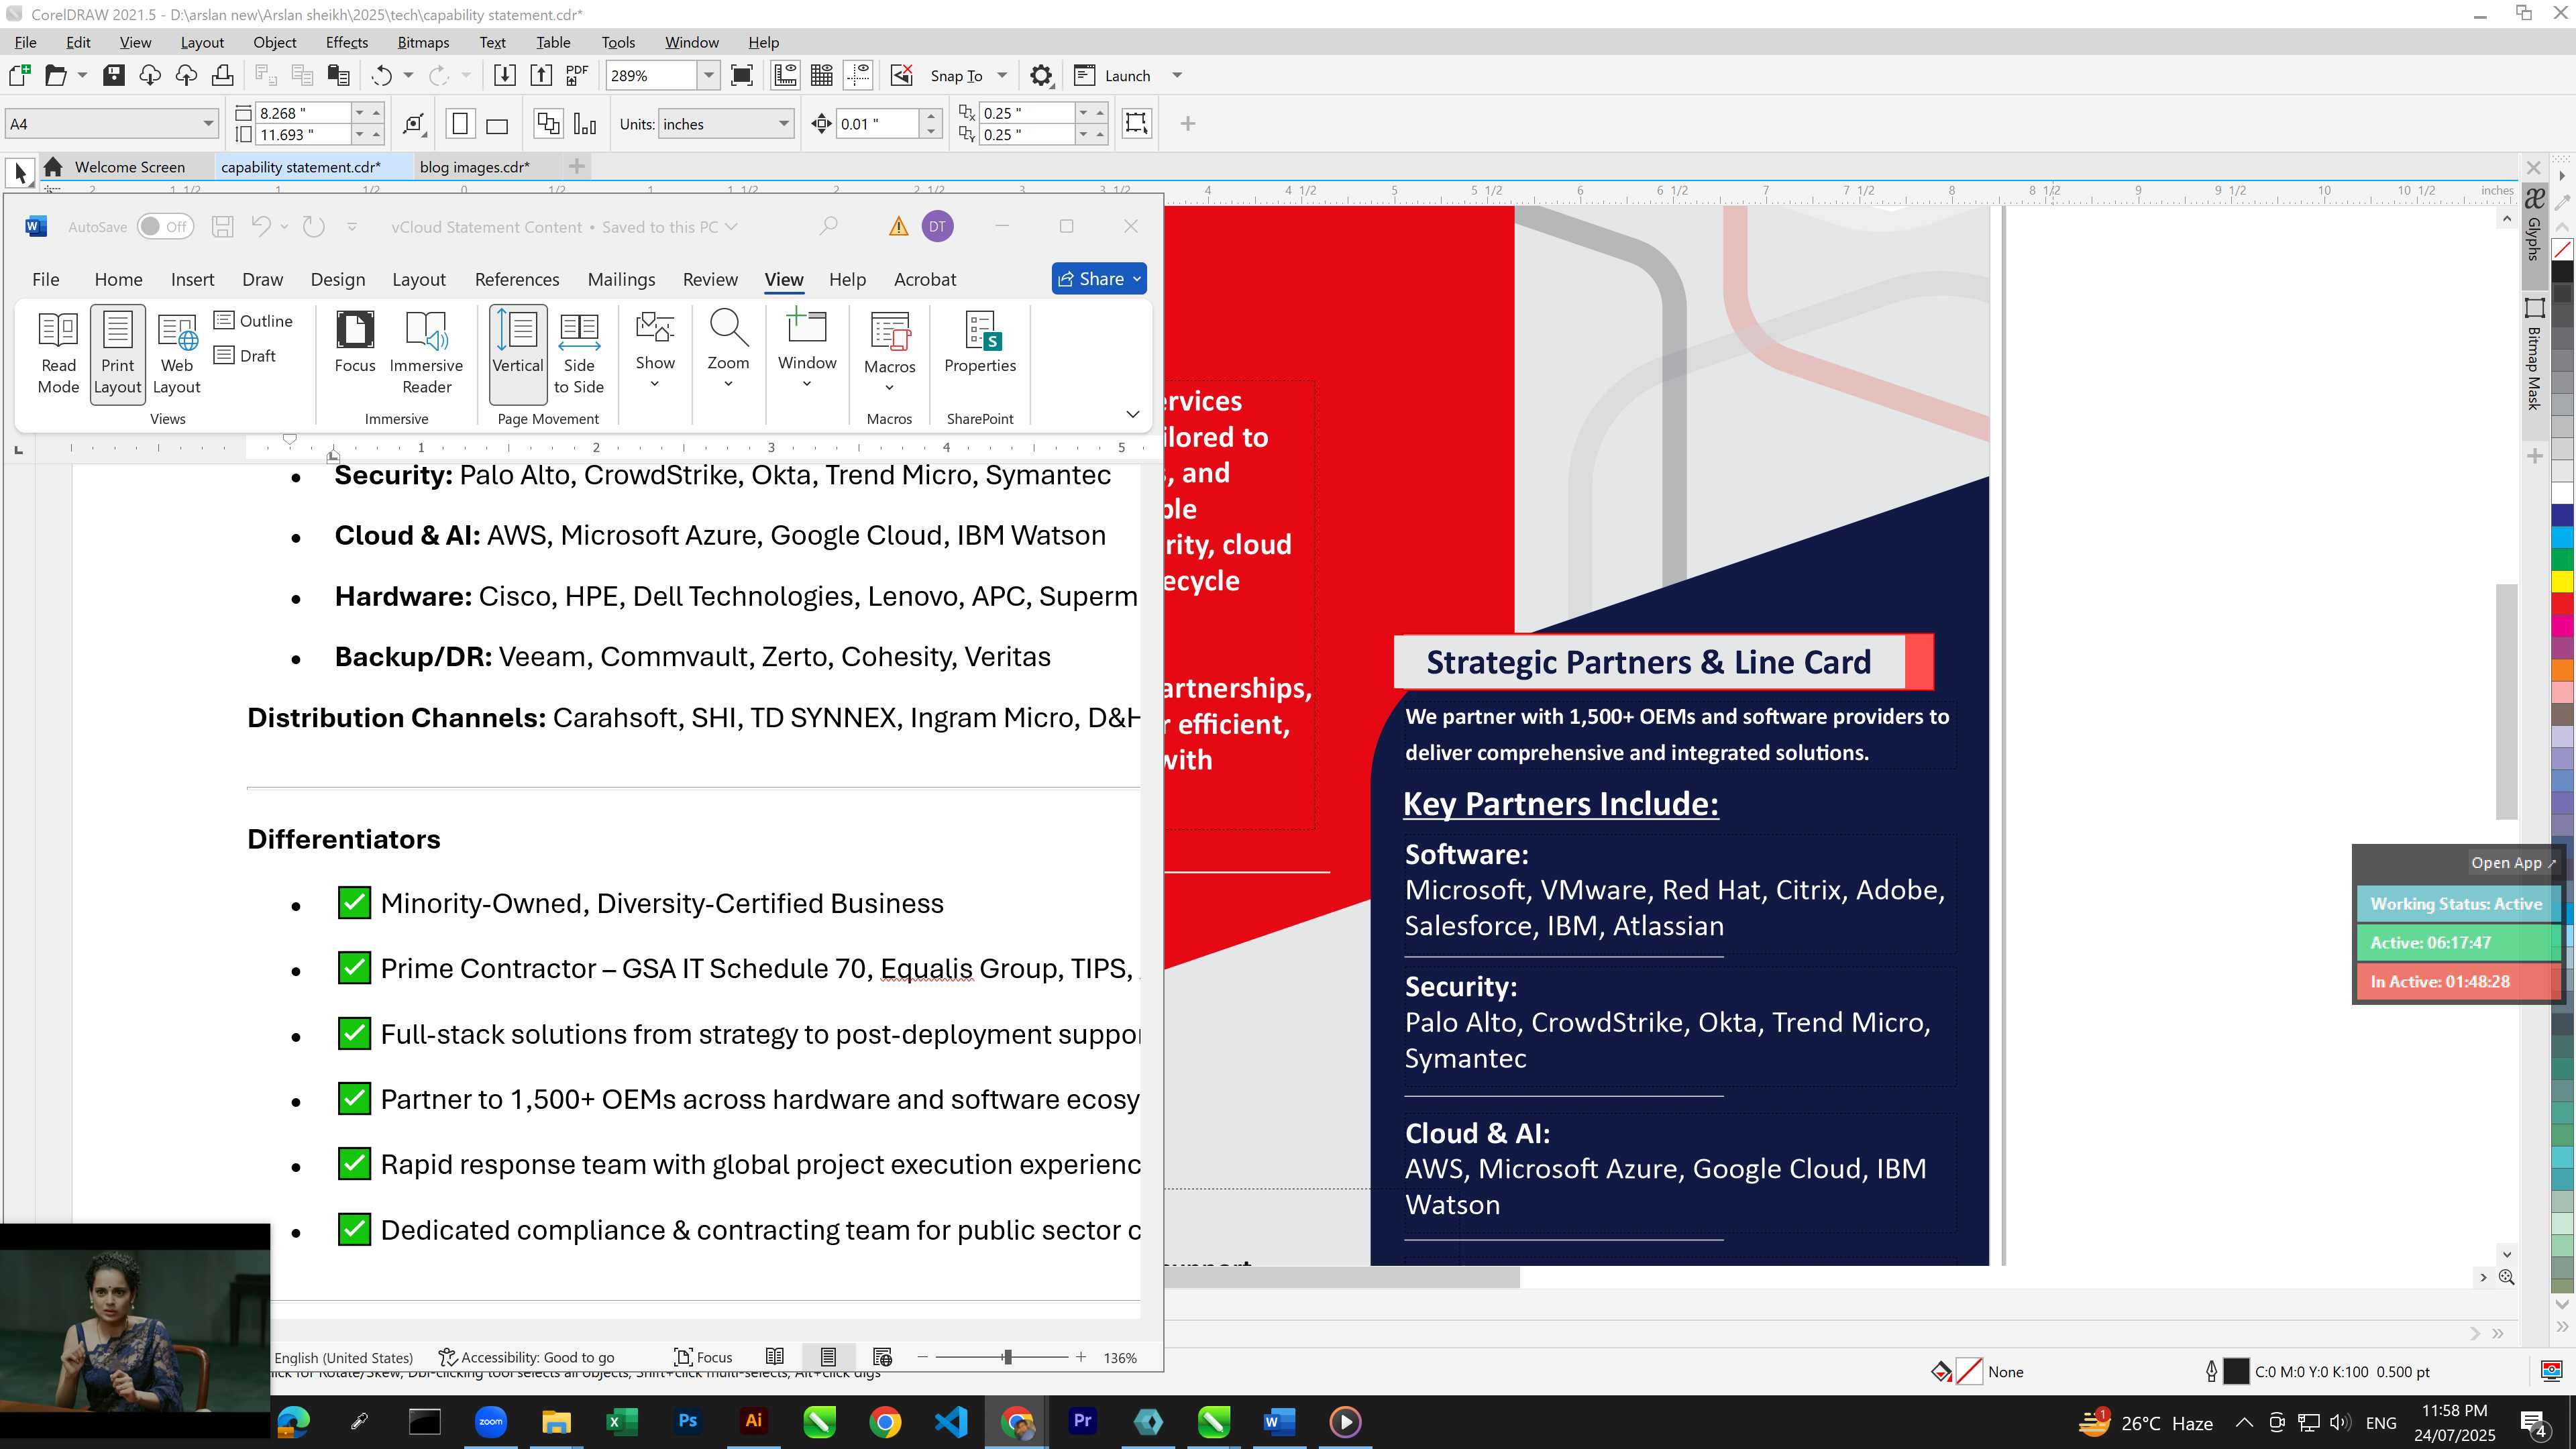The image size is (2576, 1449).
Task: Open Adobe Illustrator from the taskbar
Action: (x=754, y=1421)
